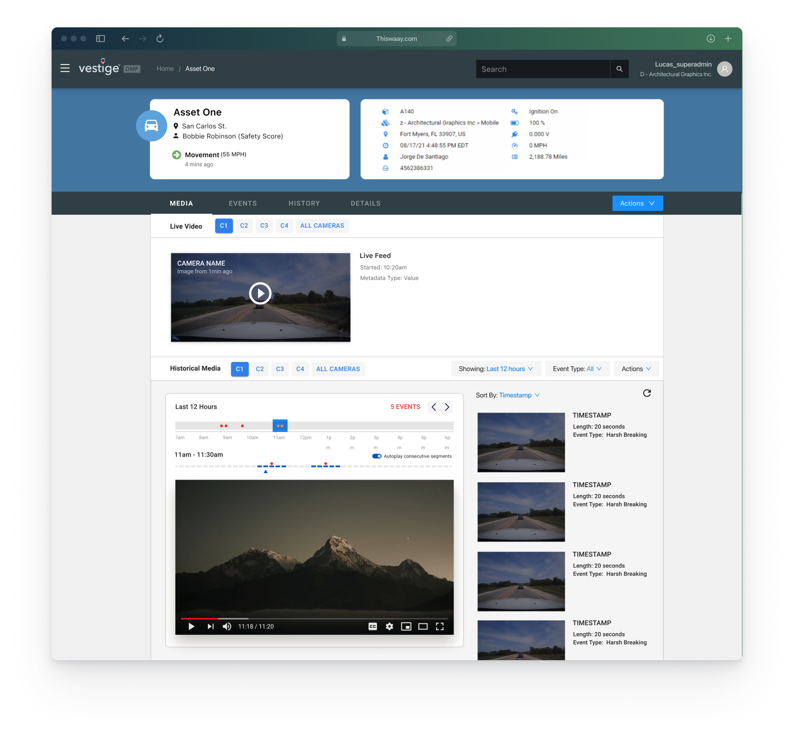Switch to the HISTORY tab

[304, 203]
